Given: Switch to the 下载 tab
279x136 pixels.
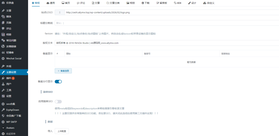Looking at the screenshot, I should point(145,3).
